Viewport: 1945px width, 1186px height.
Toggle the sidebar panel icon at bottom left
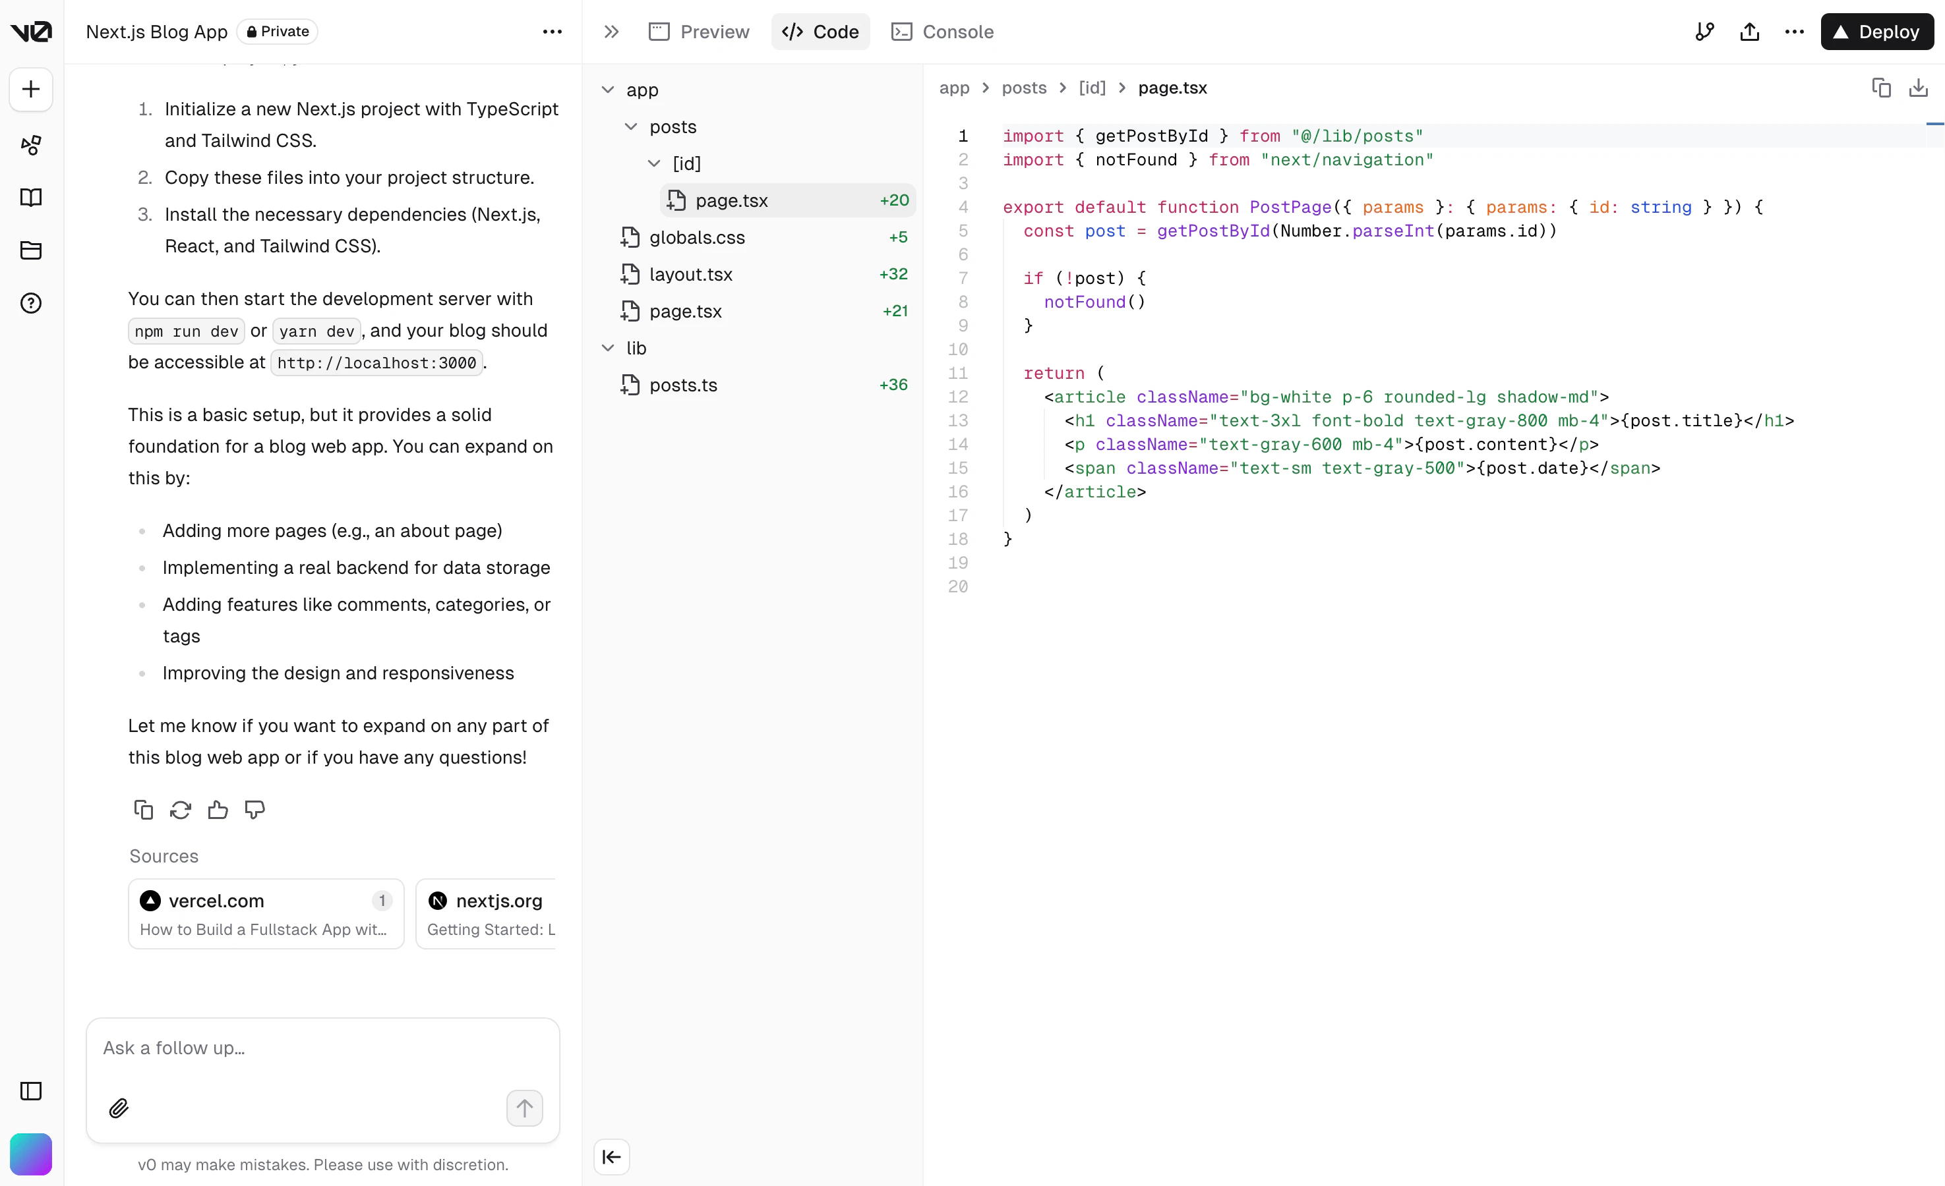pyautogui.click(x=31, y=1091)
